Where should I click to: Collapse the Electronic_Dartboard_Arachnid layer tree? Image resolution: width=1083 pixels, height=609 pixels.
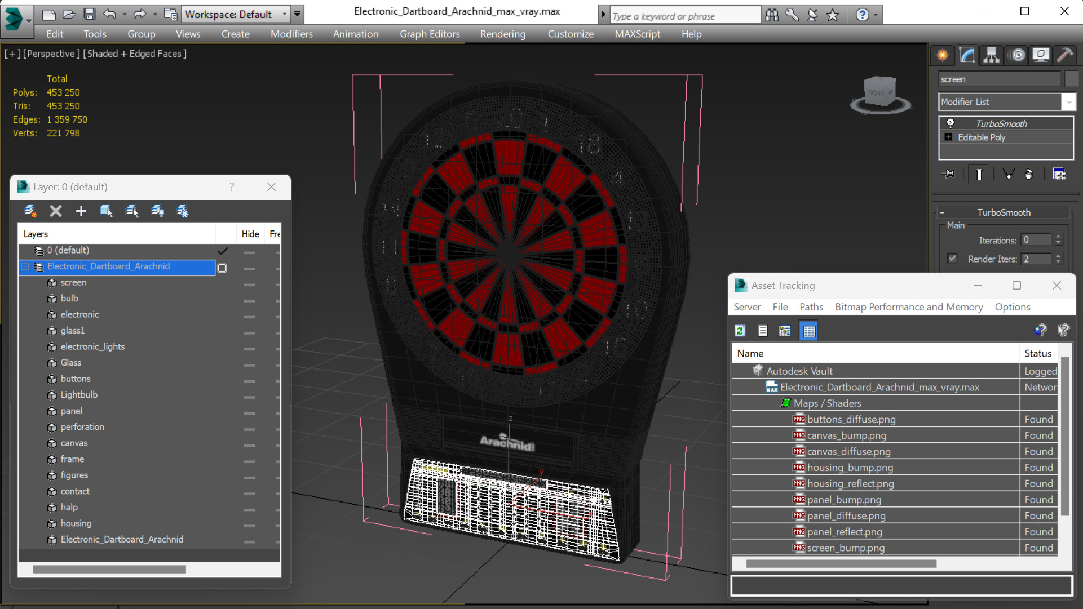(25, 266)
